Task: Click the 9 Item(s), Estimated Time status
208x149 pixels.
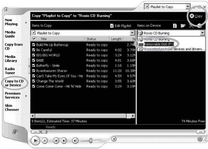Action: coord(59,121)
